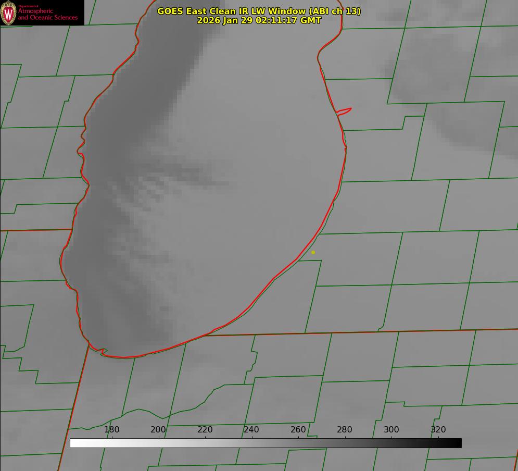Click the University of Wisconsin crest logo

[8, 13]
